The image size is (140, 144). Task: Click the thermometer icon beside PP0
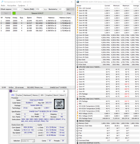click(77, 104)
